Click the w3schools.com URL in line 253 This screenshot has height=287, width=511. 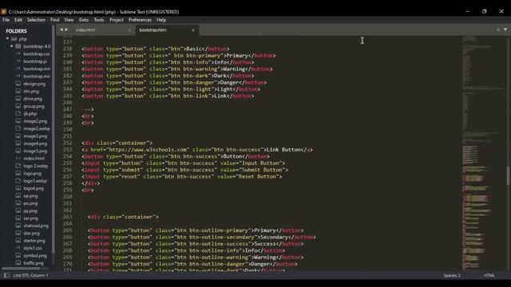[x=148, y=150]
